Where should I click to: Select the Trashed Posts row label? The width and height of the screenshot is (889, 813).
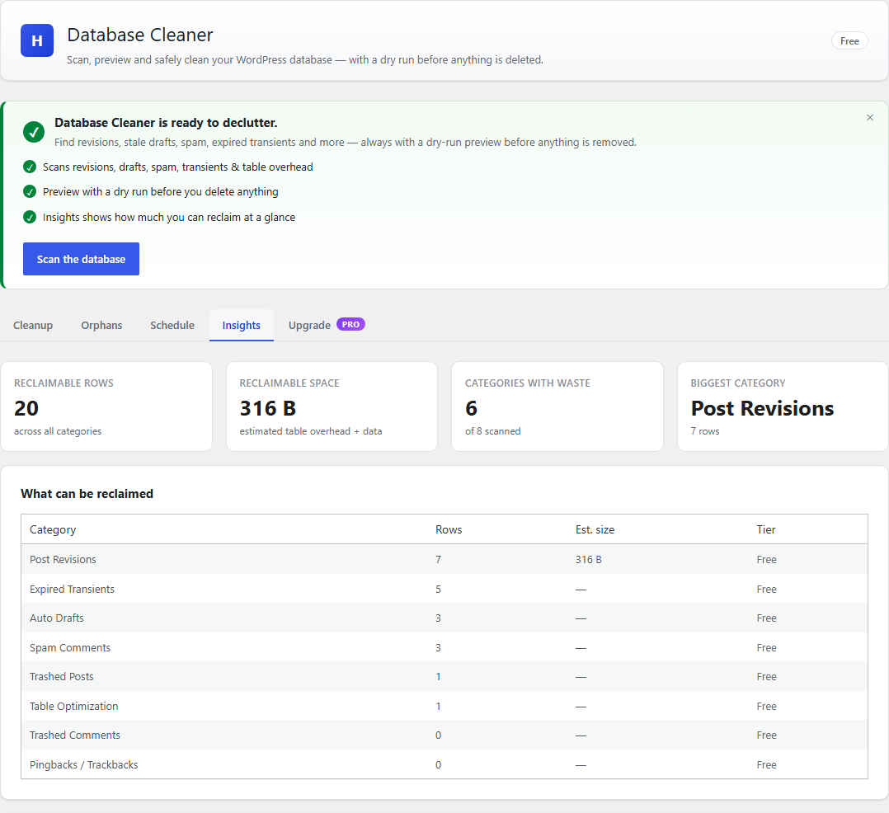61,676
